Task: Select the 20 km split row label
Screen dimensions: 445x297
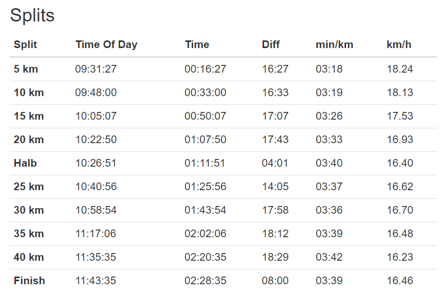Action: click(x=28, y=140)
